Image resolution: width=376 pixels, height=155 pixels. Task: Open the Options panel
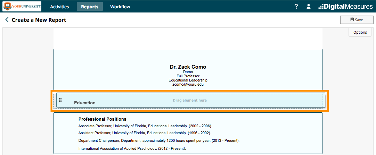(360, 32)
